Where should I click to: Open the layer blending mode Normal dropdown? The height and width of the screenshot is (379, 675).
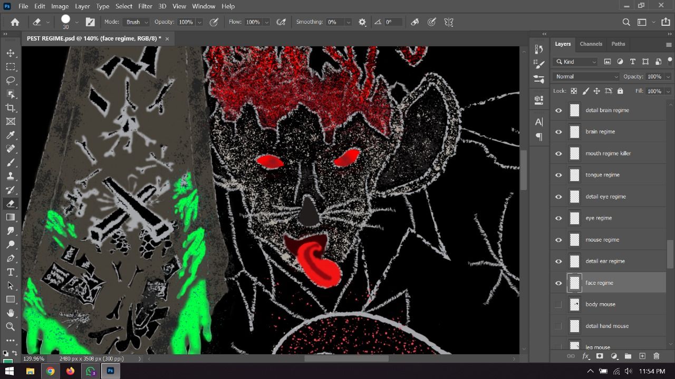[x=586, y=76]
